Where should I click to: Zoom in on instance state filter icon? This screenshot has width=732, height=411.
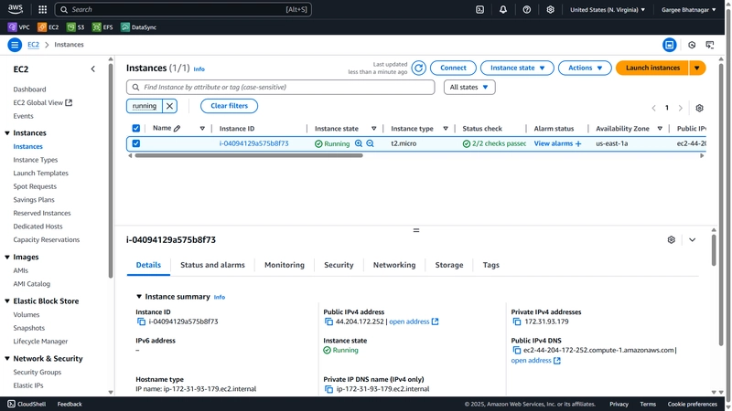pyautogui.click(x=359, y=143)
